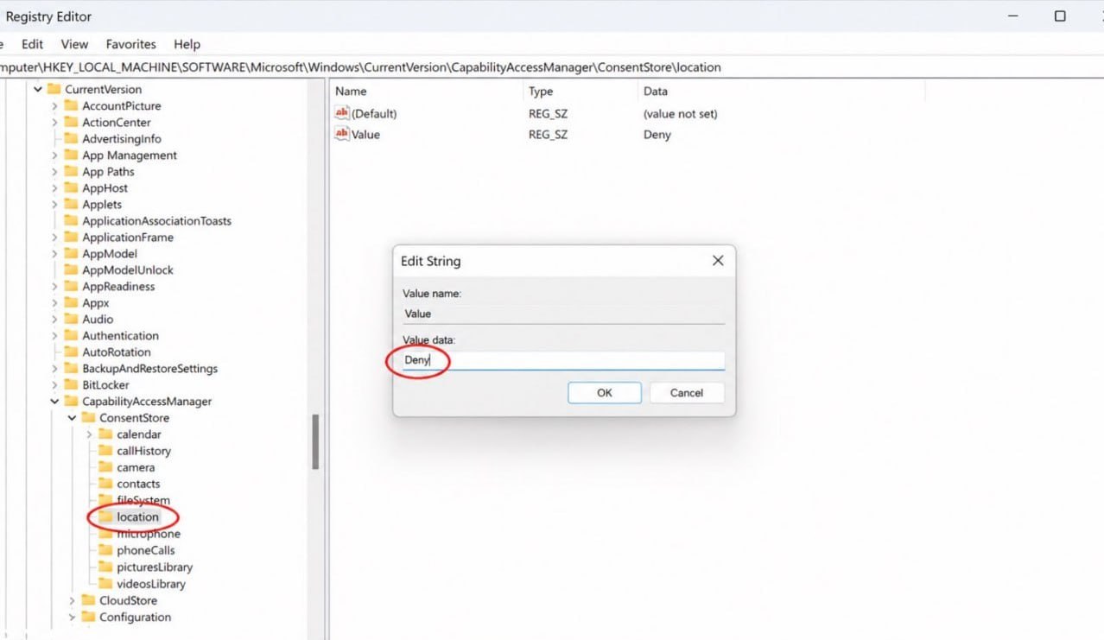Click the string icon beside Value entry
The image size is (1104, 640).
pyautogui.click(x=342, y=134)
